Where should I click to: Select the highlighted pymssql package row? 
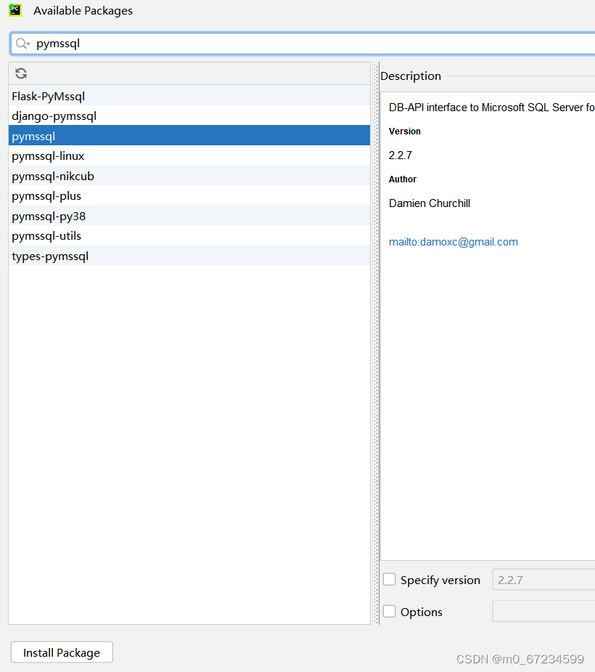click(x=189, y=135)
